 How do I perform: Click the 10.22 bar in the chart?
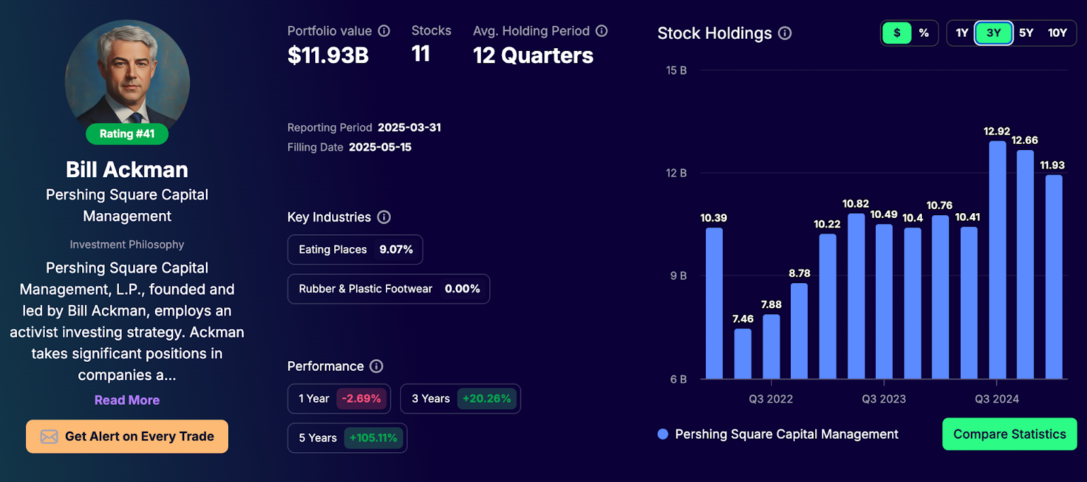[827, 306]
